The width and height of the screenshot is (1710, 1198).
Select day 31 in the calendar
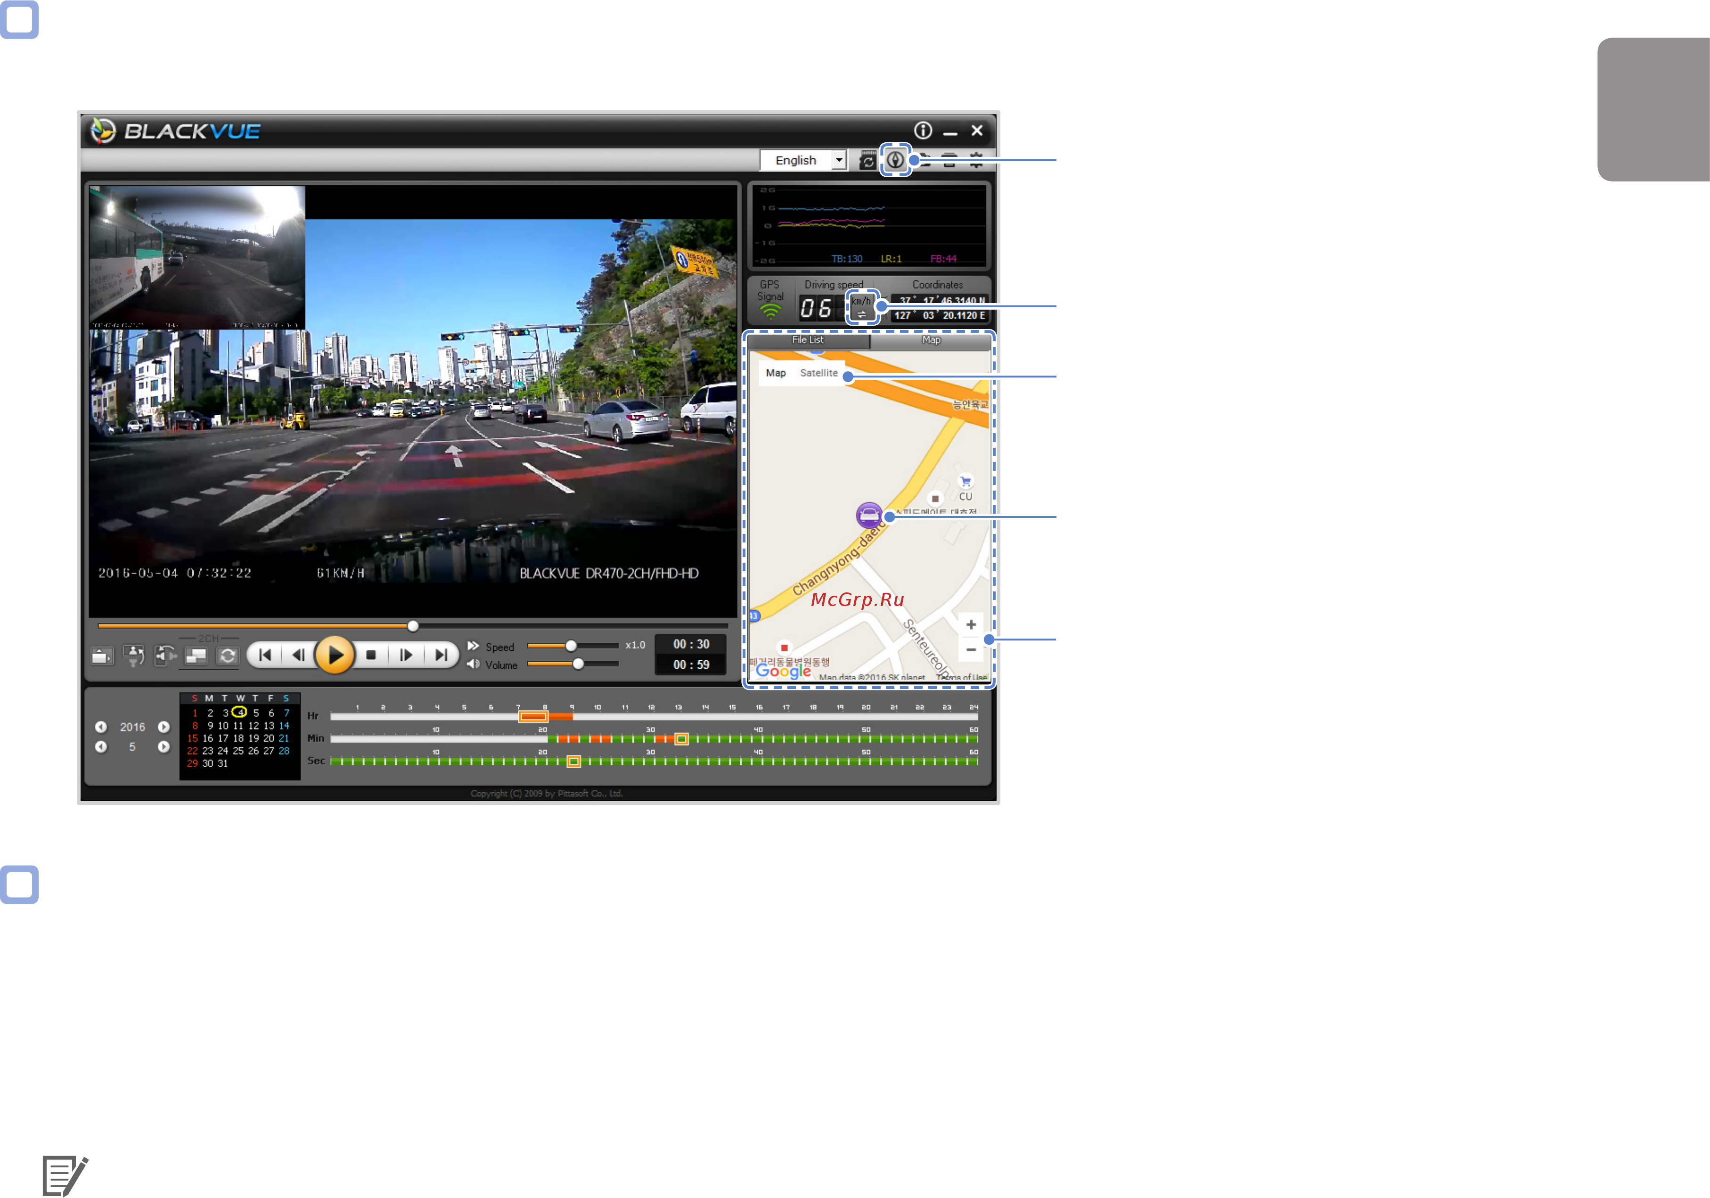click(x=223, y=763)
